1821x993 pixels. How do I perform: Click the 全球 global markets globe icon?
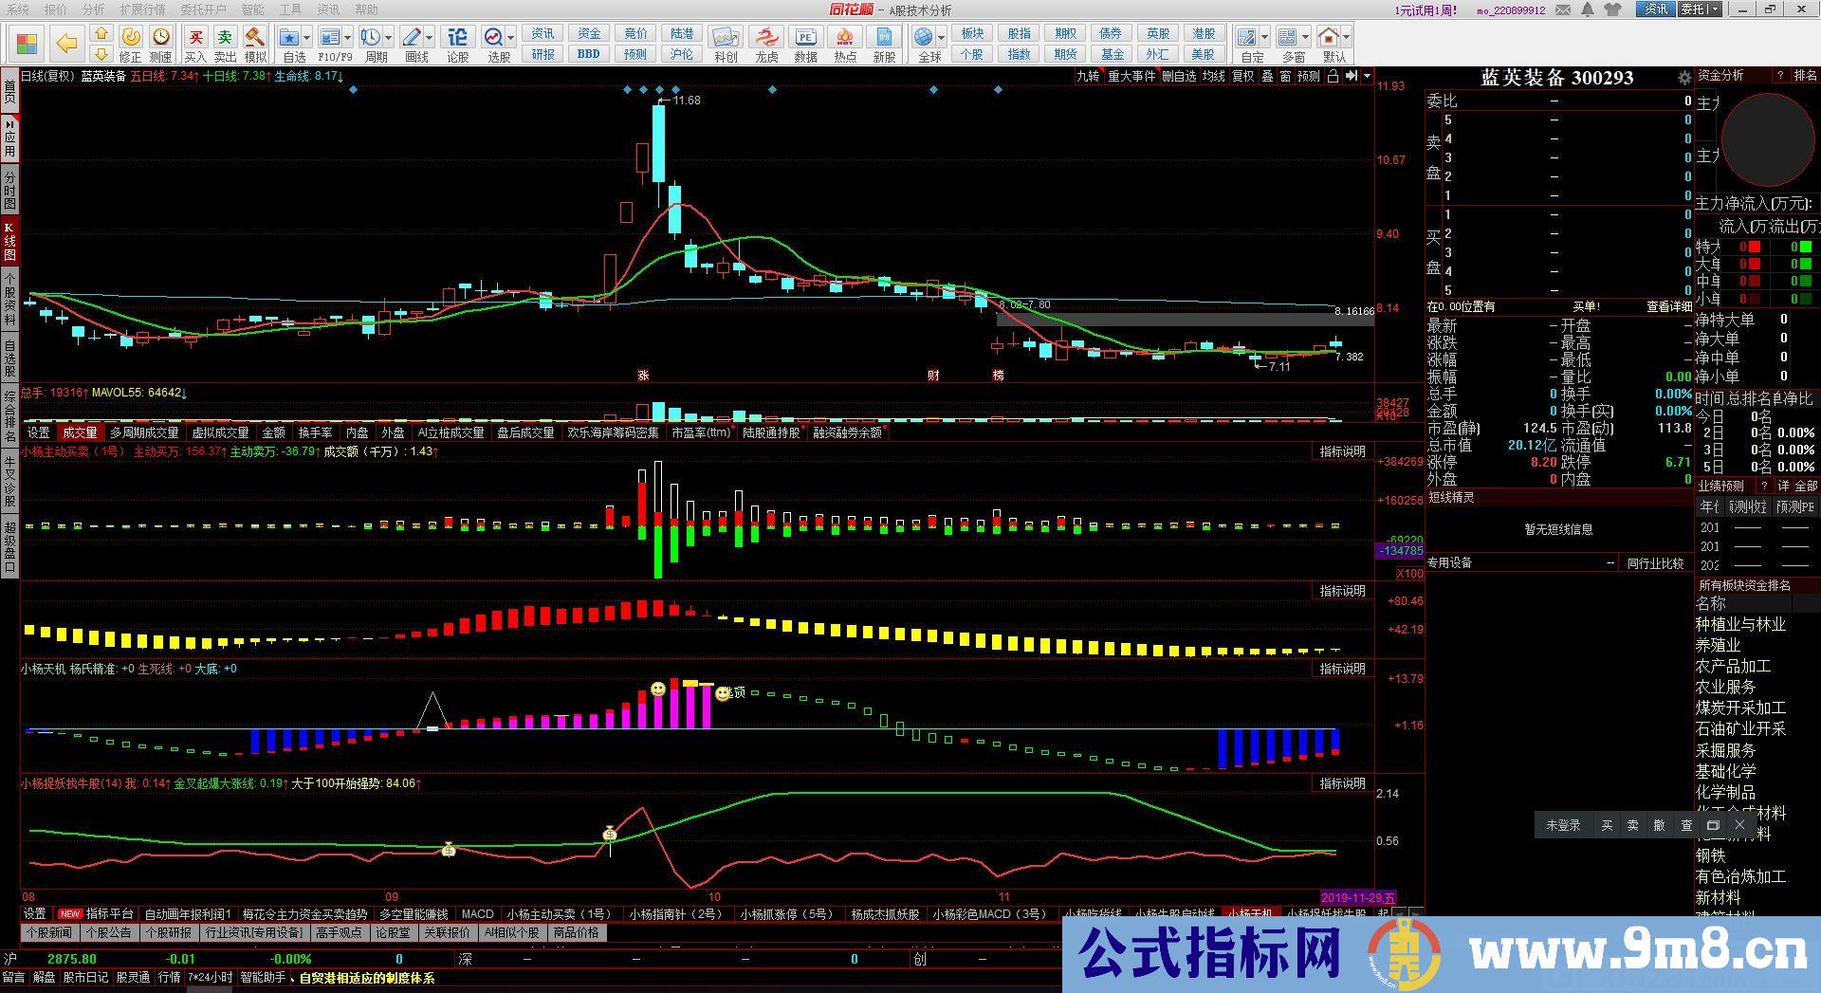[x=924, y=37]
